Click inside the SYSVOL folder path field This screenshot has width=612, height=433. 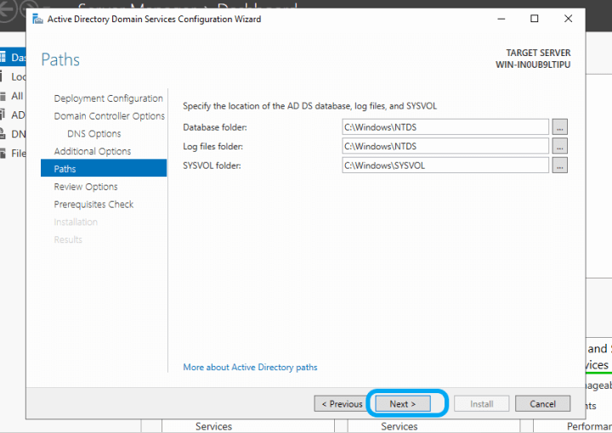(x=445, y=166)
